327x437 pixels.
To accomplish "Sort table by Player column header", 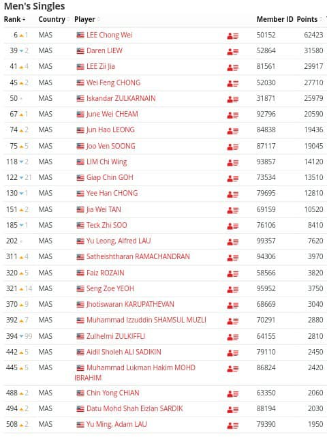I will click(x=87, y=19).
